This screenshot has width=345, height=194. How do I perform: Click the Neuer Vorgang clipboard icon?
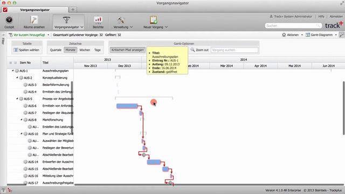pos(153,20)
